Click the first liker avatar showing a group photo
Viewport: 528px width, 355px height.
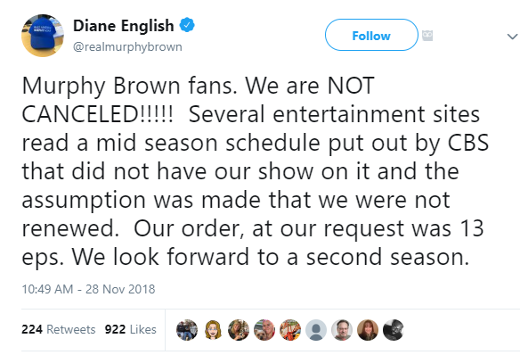coord(187,330)
